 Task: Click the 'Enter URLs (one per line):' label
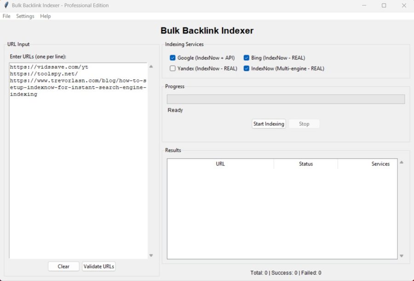tap(38, 56)
